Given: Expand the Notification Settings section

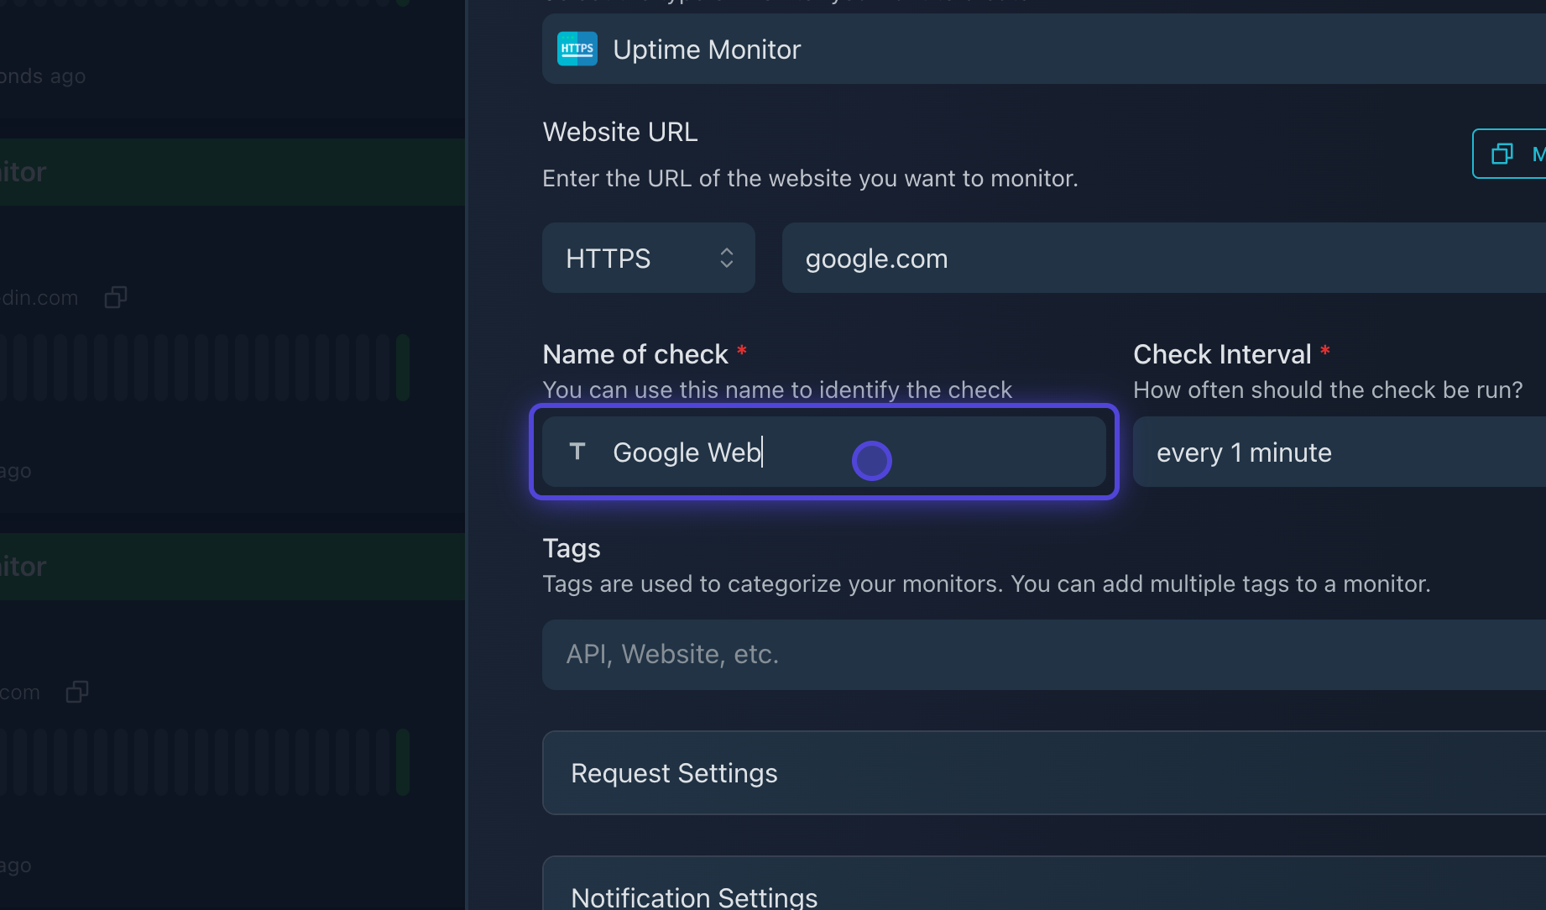Looking at the screenshot, I should point(1044,883).
